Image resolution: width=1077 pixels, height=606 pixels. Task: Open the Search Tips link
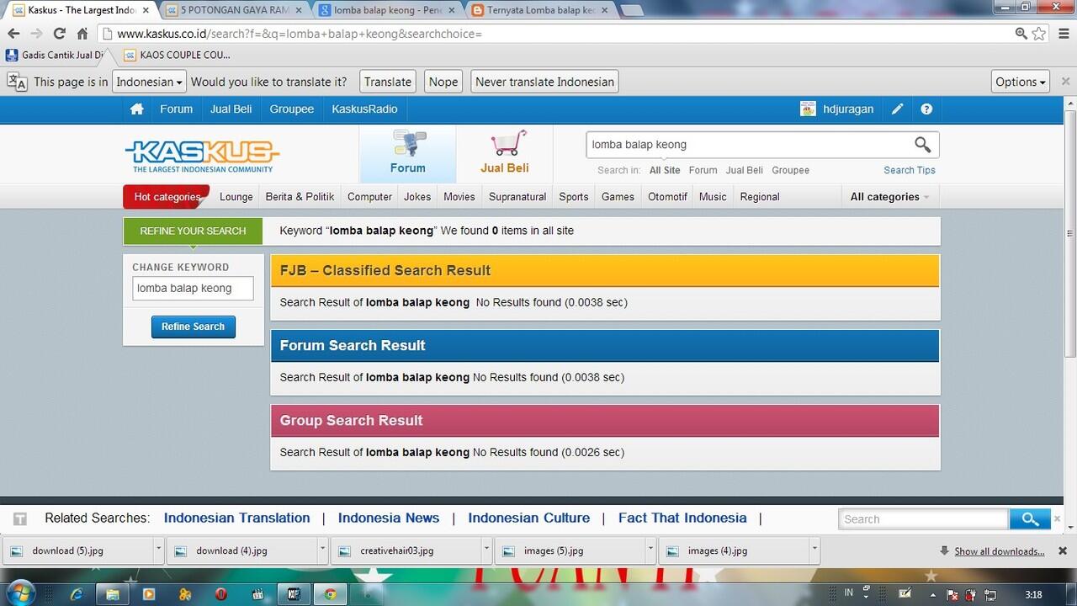point(909,170)
